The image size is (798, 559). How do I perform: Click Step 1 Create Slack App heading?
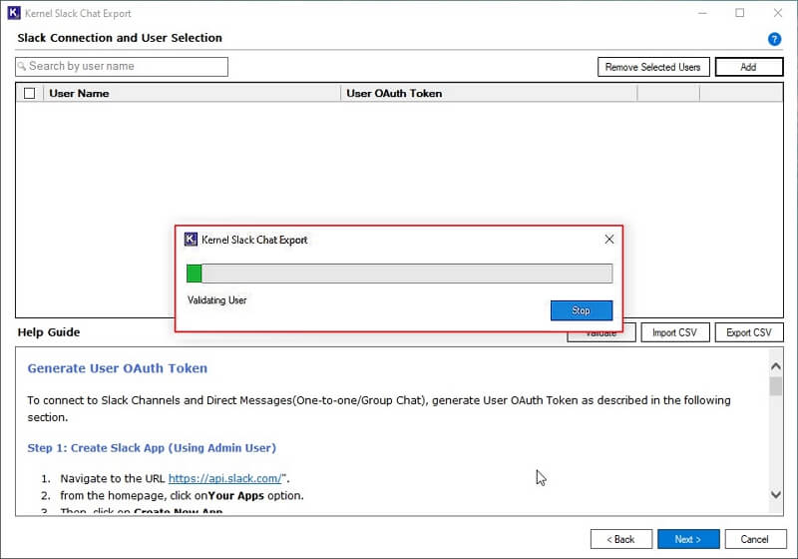tap(152, 448)
